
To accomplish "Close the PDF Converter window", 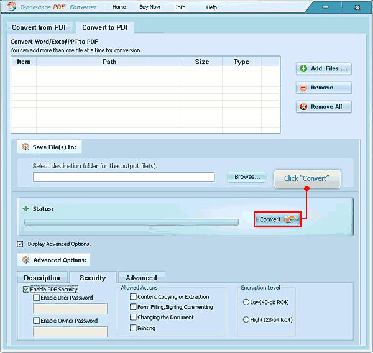I will coord(357,7).
